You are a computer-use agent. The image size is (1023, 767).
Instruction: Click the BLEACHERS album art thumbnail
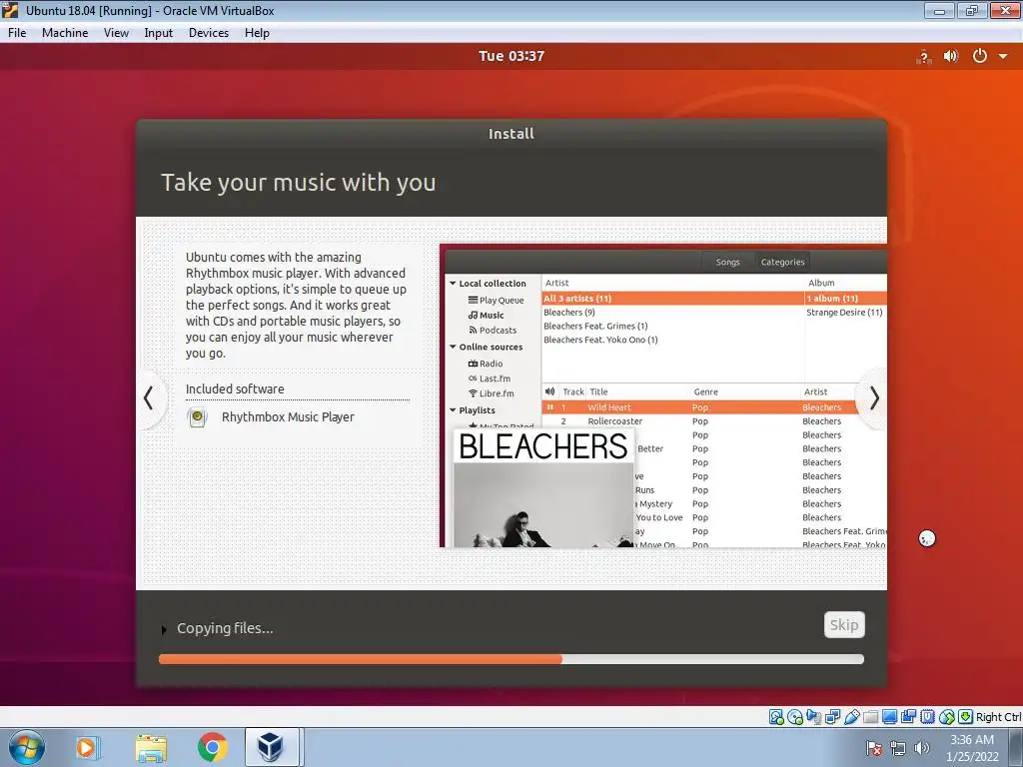click(x=543, y=487)
